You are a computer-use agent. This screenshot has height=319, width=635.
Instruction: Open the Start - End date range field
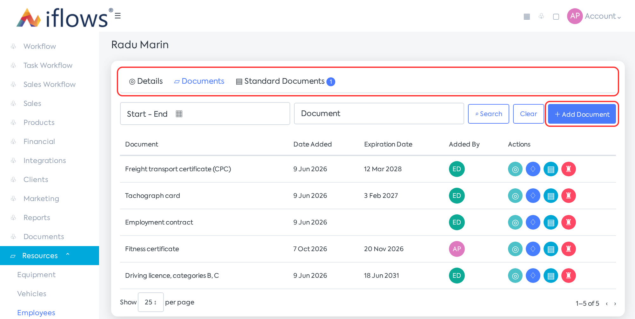pyautogui.click(x=205, y=114)
